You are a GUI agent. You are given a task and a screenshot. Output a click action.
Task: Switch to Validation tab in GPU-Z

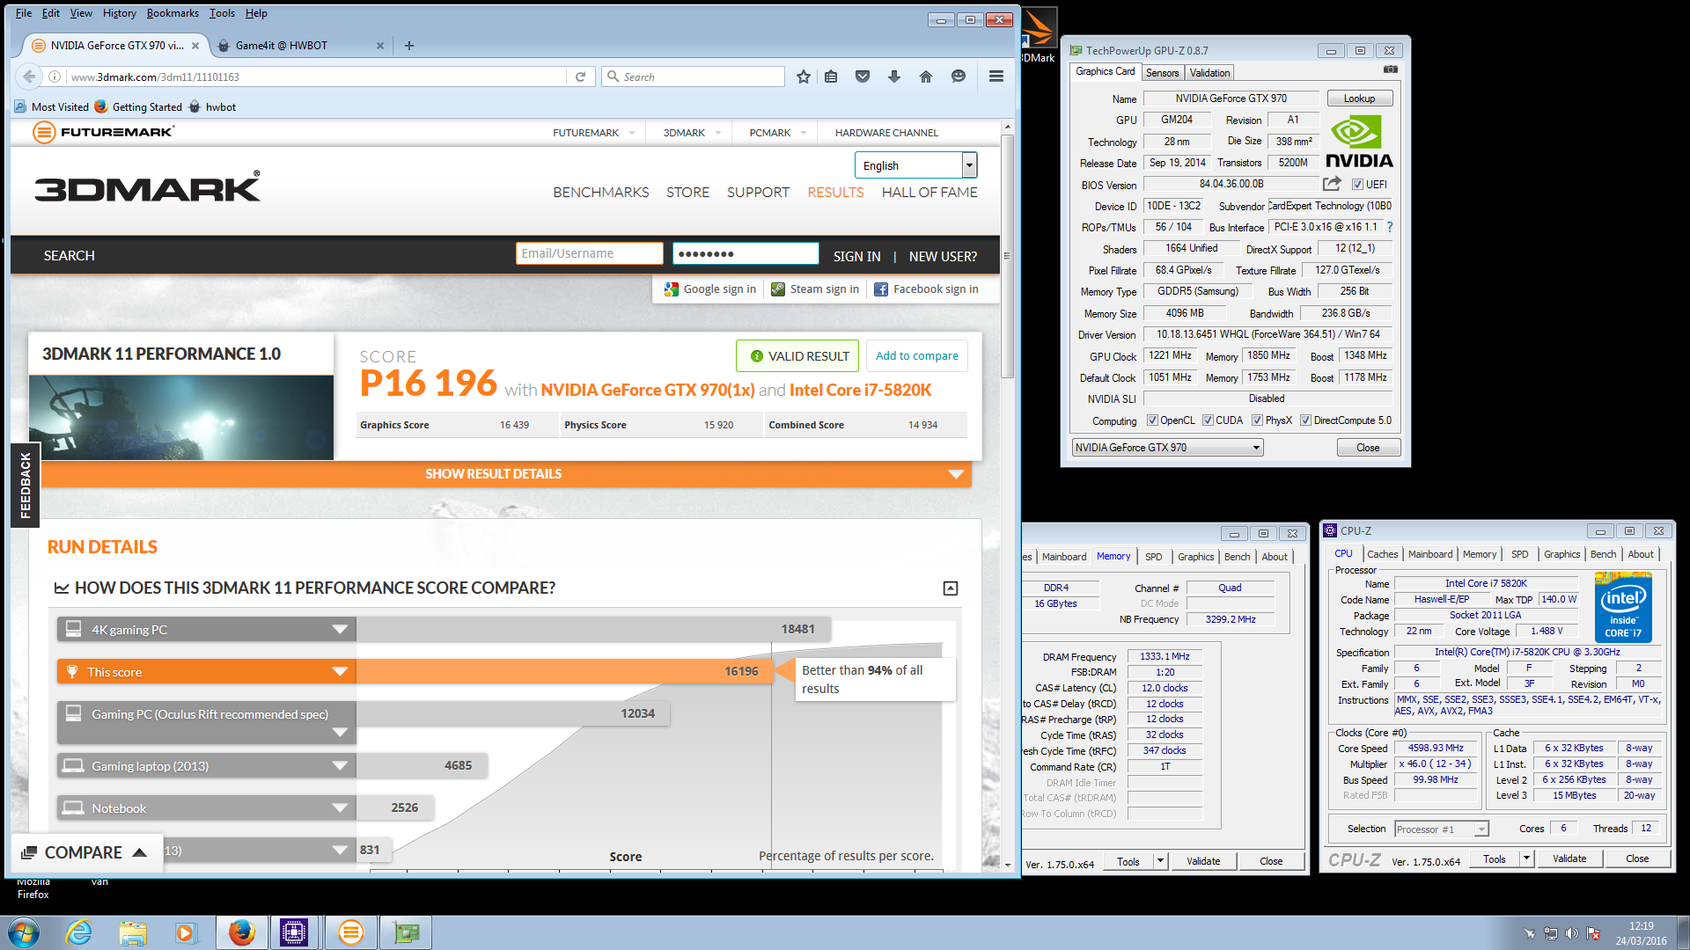[1209, 73]
